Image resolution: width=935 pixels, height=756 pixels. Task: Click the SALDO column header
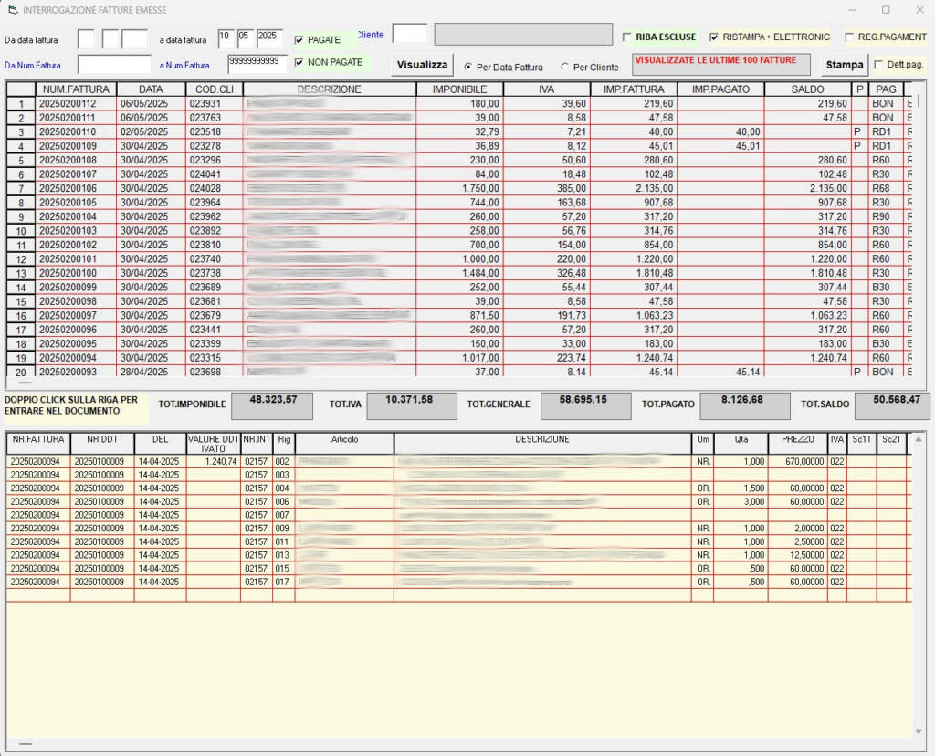[x=807, y=89]
